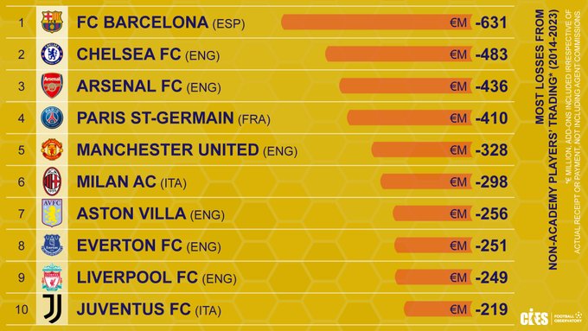Click the Chelsea FC club badge
Image resolution: width=588 pixels, height=331 pixels.
point(52,54)
